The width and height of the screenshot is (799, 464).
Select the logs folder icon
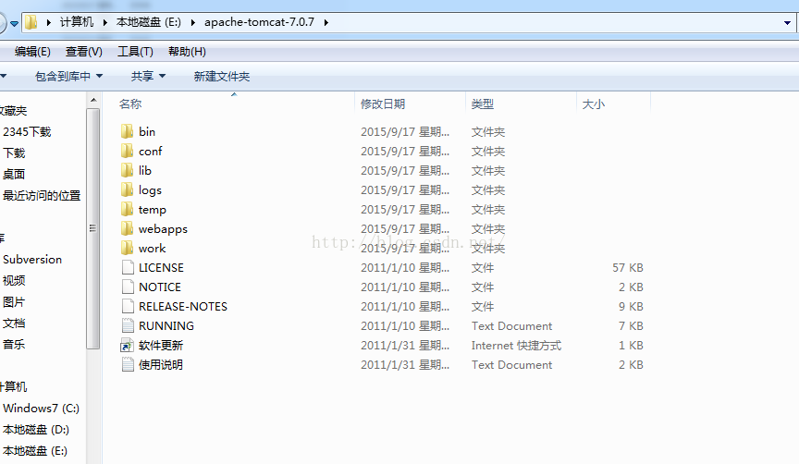click(x=128, y=189)
